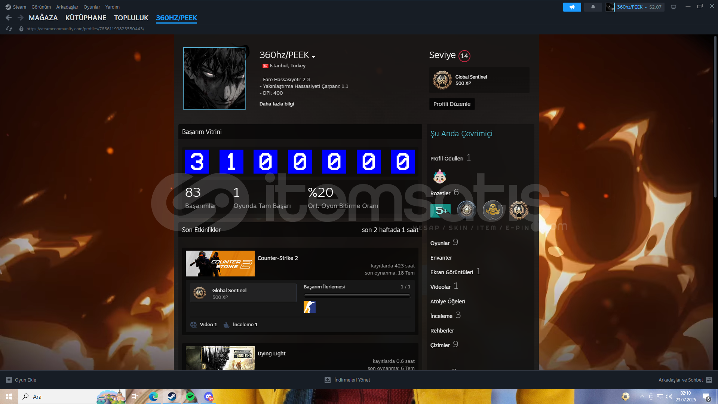Viewport: 718px width, 404px height.
Task: Open the notifications bell
Action: tap(593, 7)
